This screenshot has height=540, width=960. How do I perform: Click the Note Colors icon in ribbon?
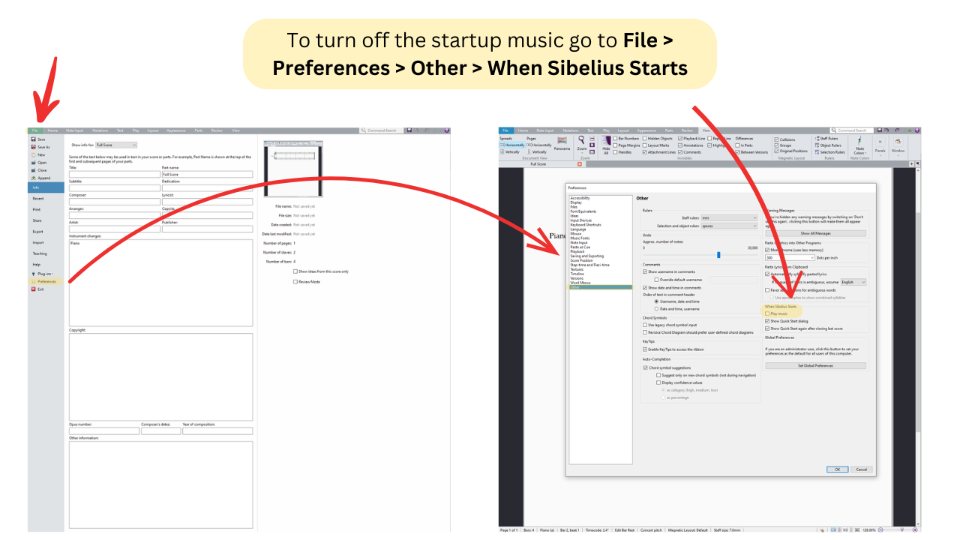pos(859,141)
